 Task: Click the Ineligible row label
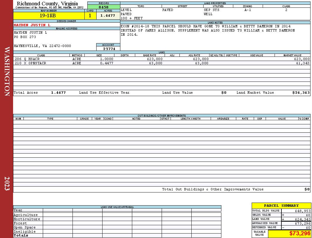[24, 232]
